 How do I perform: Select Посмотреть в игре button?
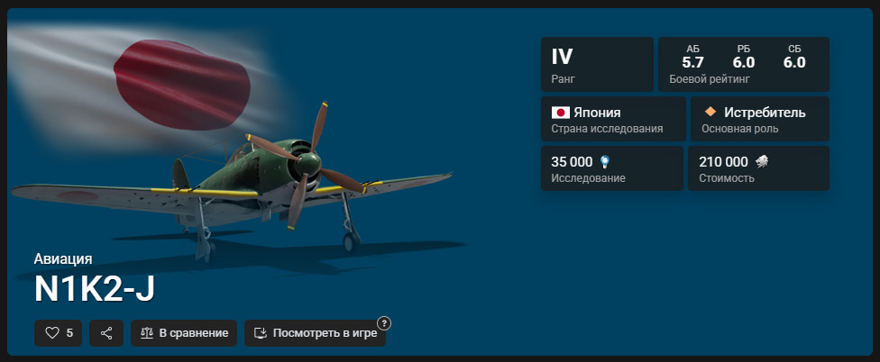point(315,333)
